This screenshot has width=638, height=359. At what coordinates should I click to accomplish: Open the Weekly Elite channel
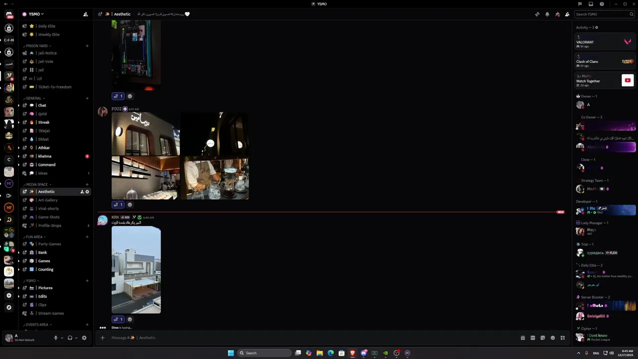click(55, 34)
